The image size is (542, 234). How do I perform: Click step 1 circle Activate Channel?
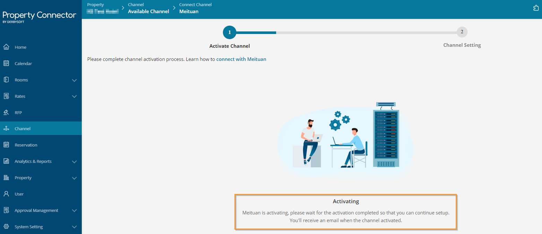[230, 32]
